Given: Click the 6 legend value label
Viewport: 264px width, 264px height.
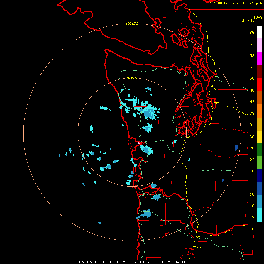Looking at the screenshot, I should tap(253, 206).
